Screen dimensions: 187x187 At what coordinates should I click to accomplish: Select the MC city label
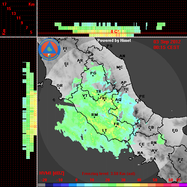pyautogui.click(x=120, y=67)
